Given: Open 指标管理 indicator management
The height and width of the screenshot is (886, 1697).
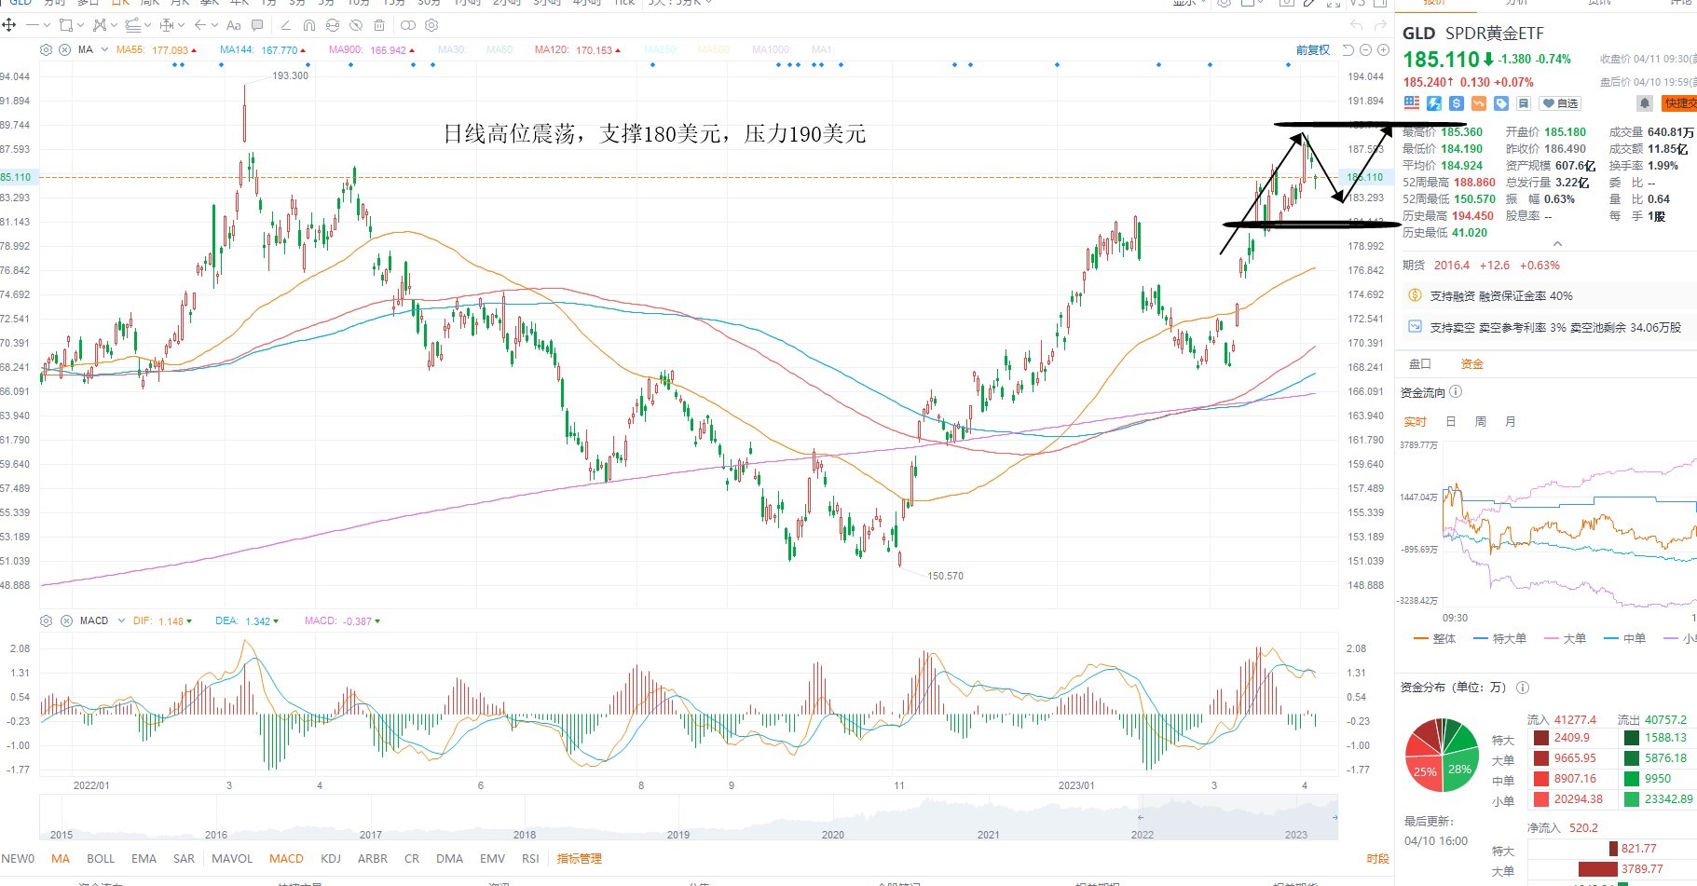Looking at the screenshot, I should [579, 858].
